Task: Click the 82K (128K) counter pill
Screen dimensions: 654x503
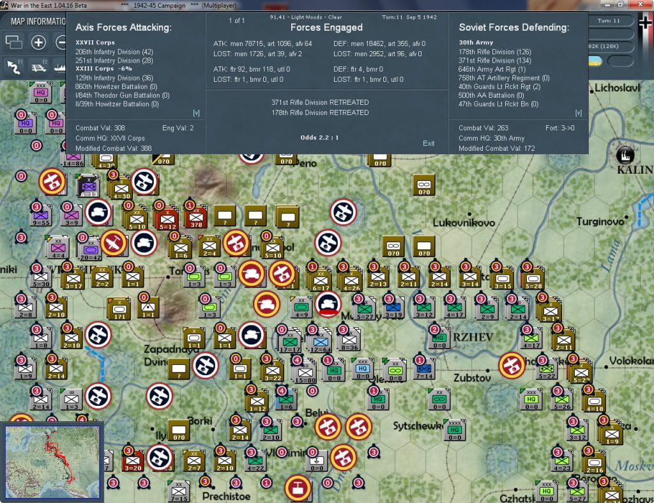Action: [x=610, y=46]
